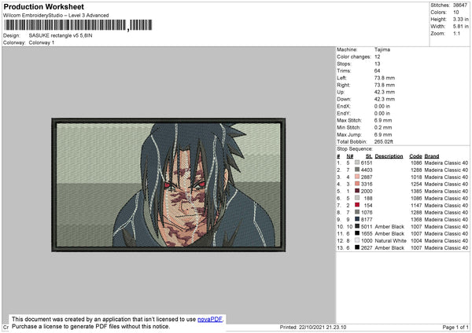Image resolution: width=472 pixels, height=333 pixels.
Task: Pick the navy swatch beside 8177
Action: tap(357, 219)
